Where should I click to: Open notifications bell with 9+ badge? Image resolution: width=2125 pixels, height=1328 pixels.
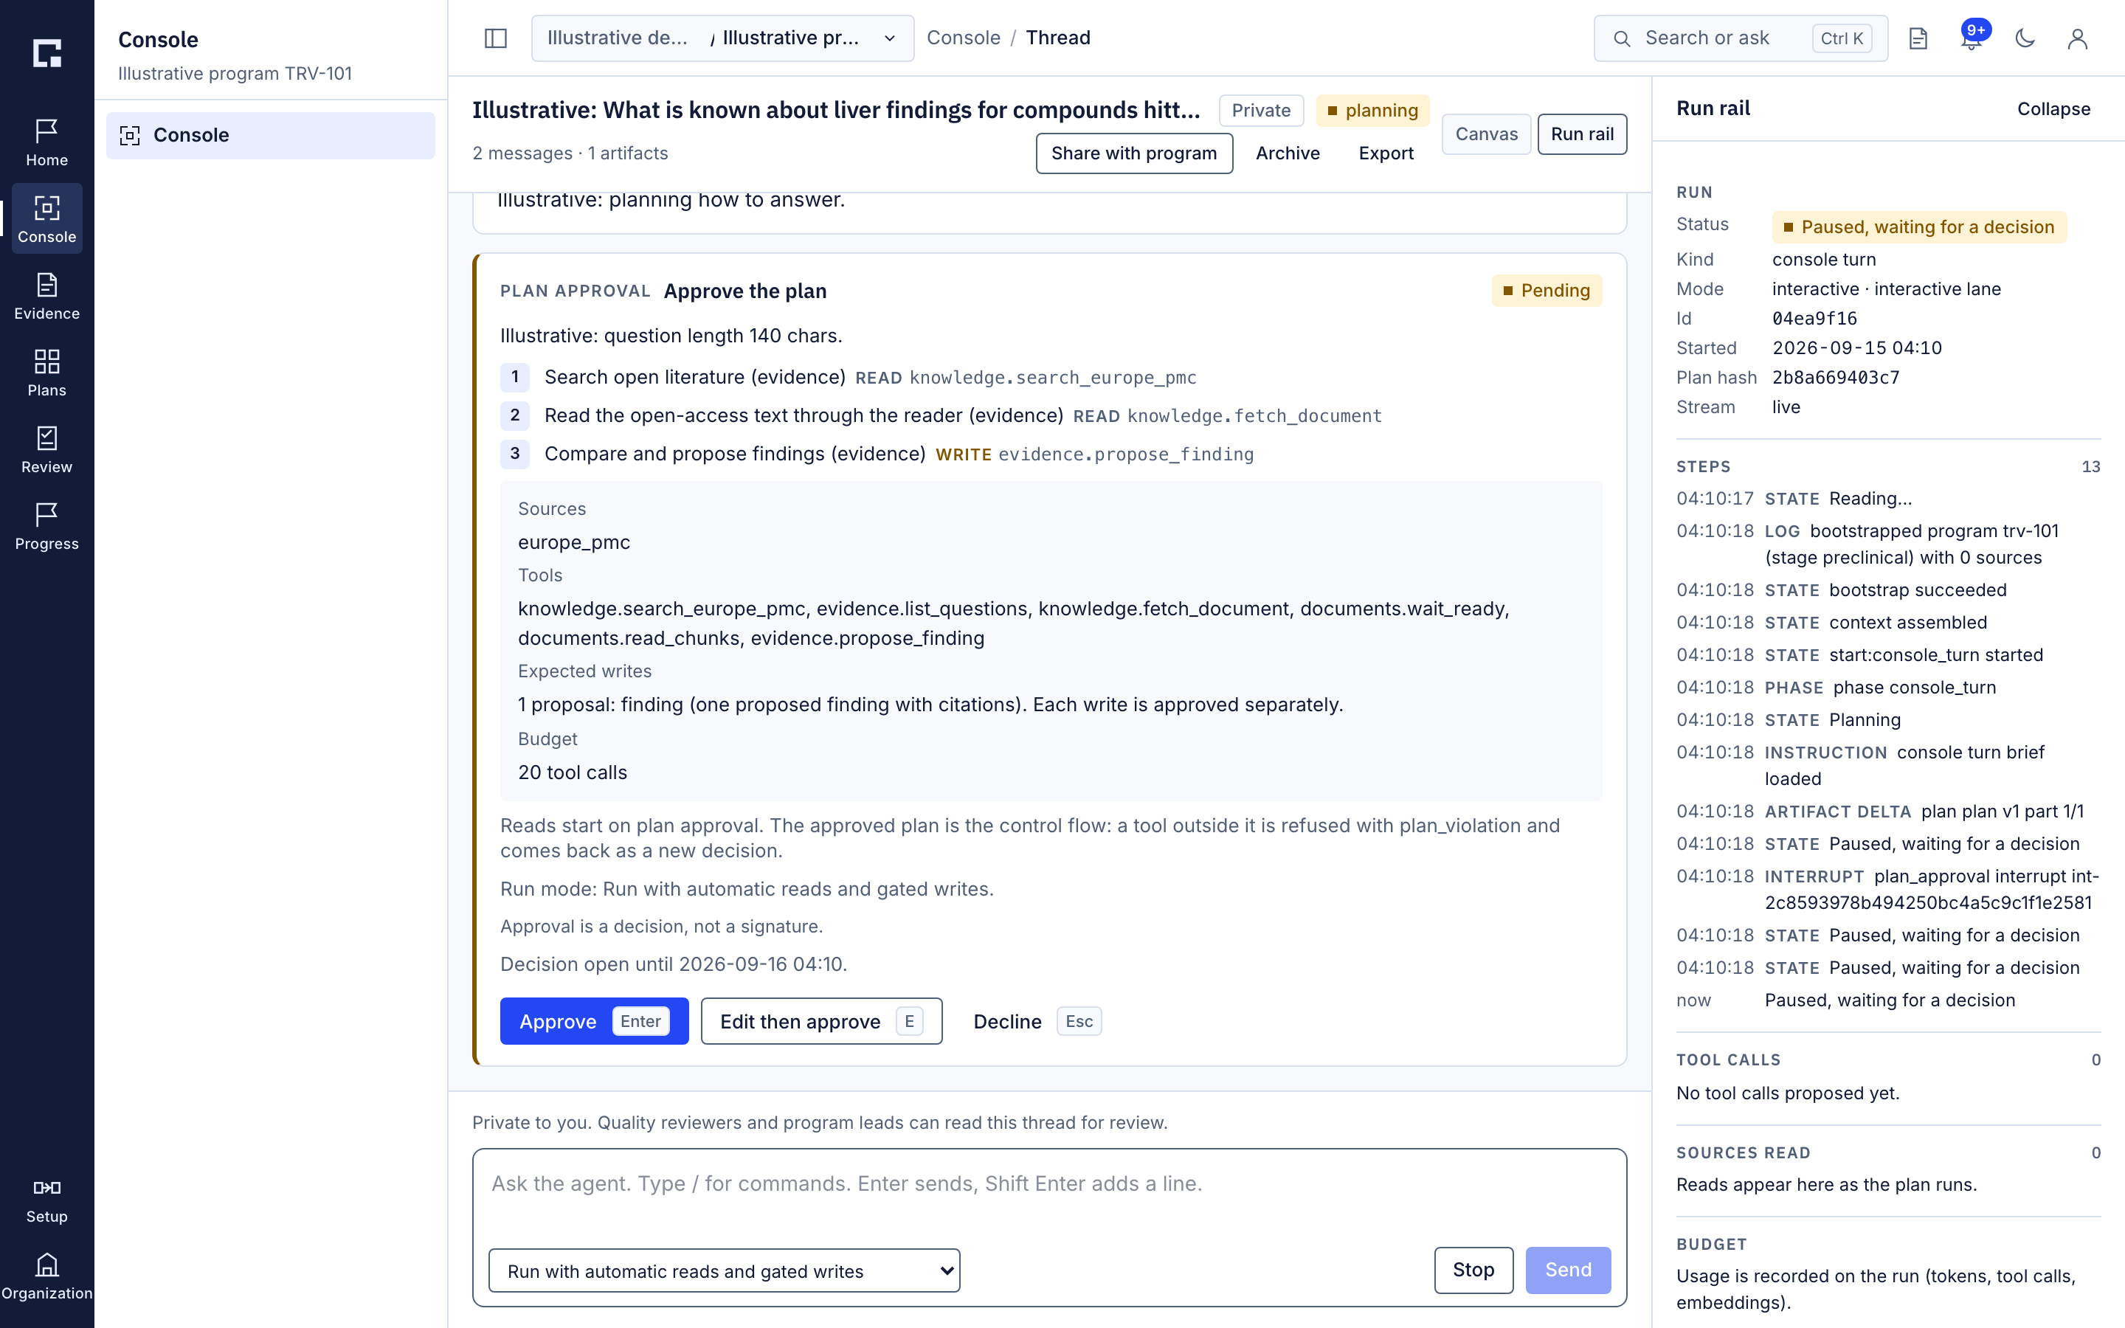pos(1972,38)
